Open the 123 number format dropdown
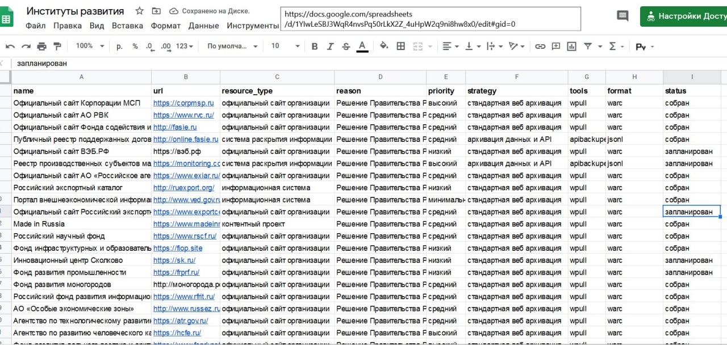This screenshot has height=345, width=727. pos(185,46)
